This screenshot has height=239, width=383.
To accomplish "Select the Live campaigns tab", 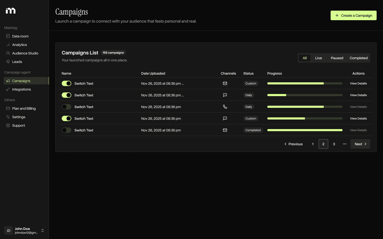I will 318,58.
